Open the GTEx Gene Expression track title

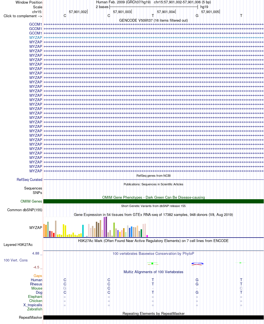(153, 215)
